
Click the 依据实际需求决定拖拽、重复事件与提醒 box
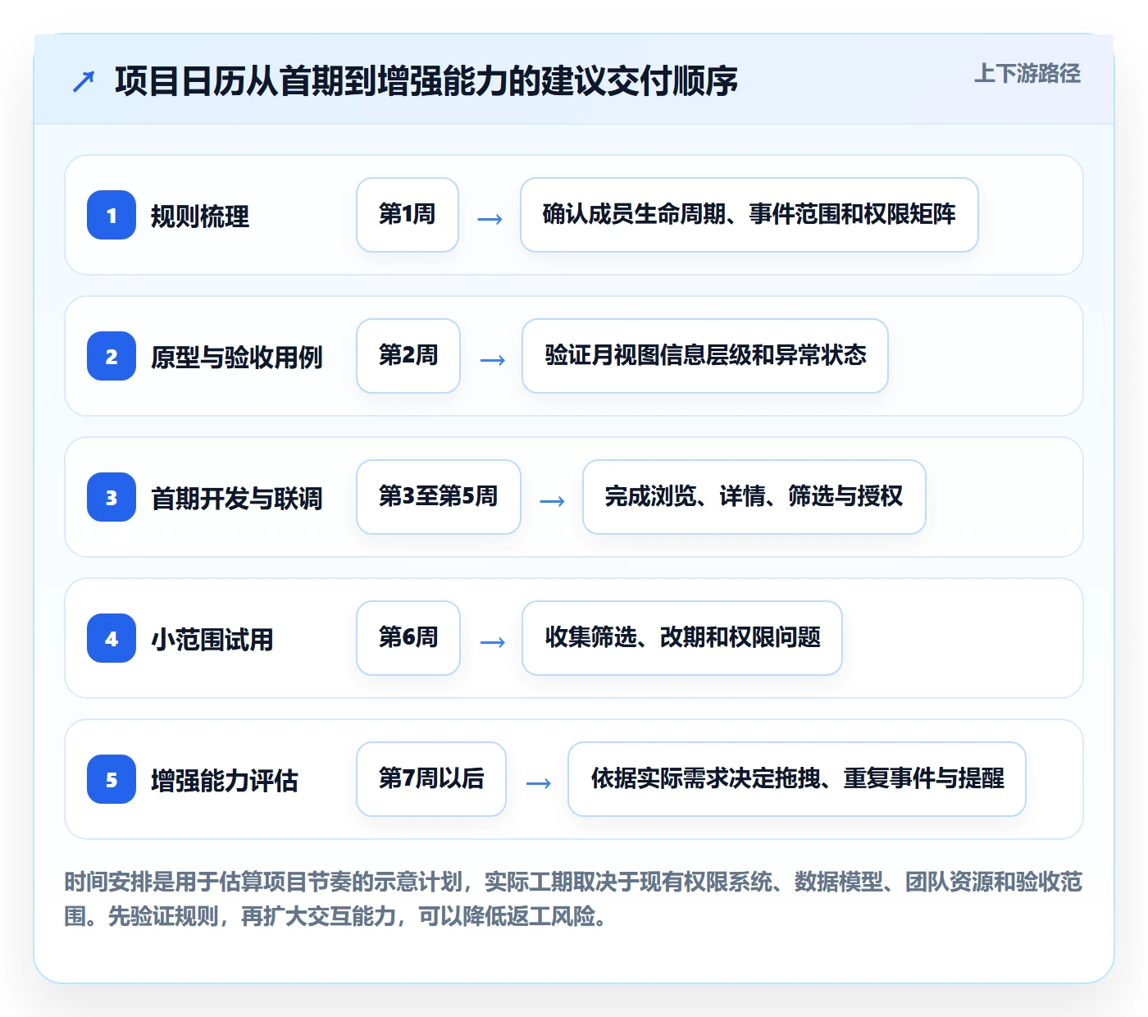click(x=797, y=779)
